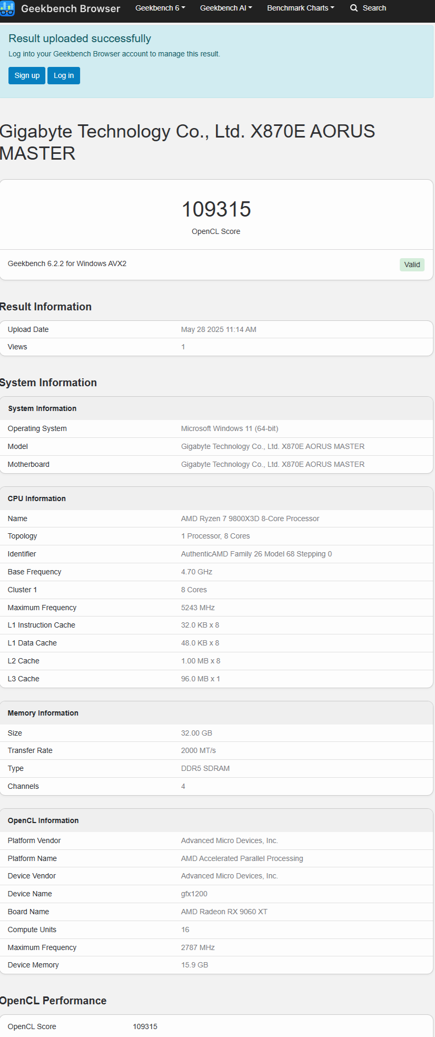Select the X870E AORUS MASTER page heading
The height and width of the screenshot is (1037, 435).
click(187, 142)
